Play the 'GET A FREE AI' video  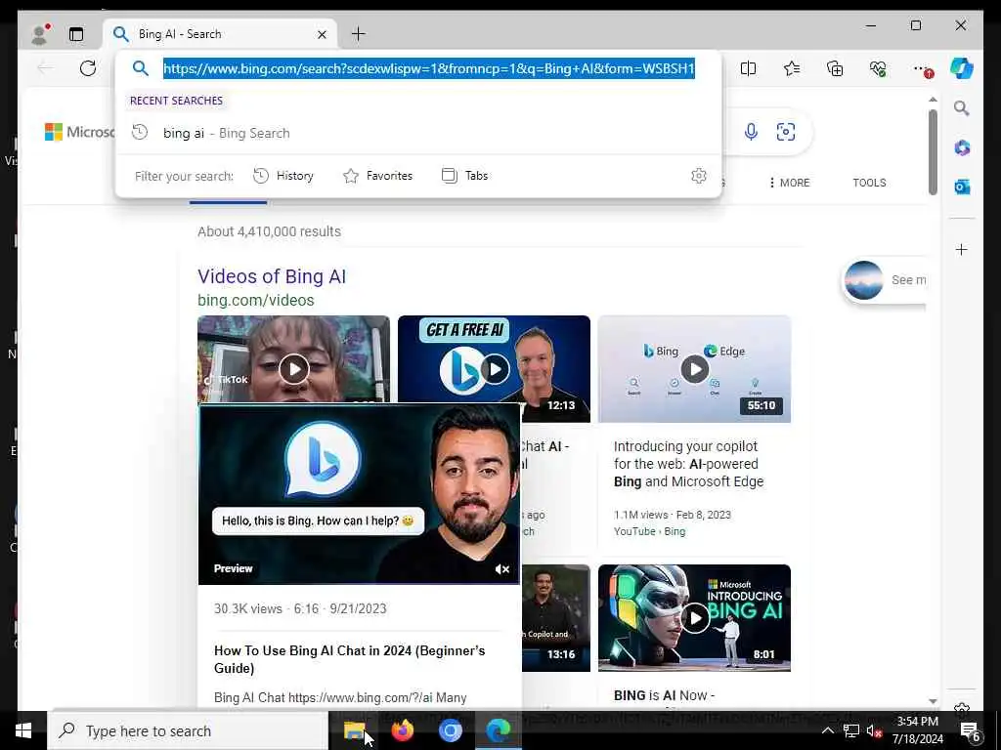click(x=494, y=368)
